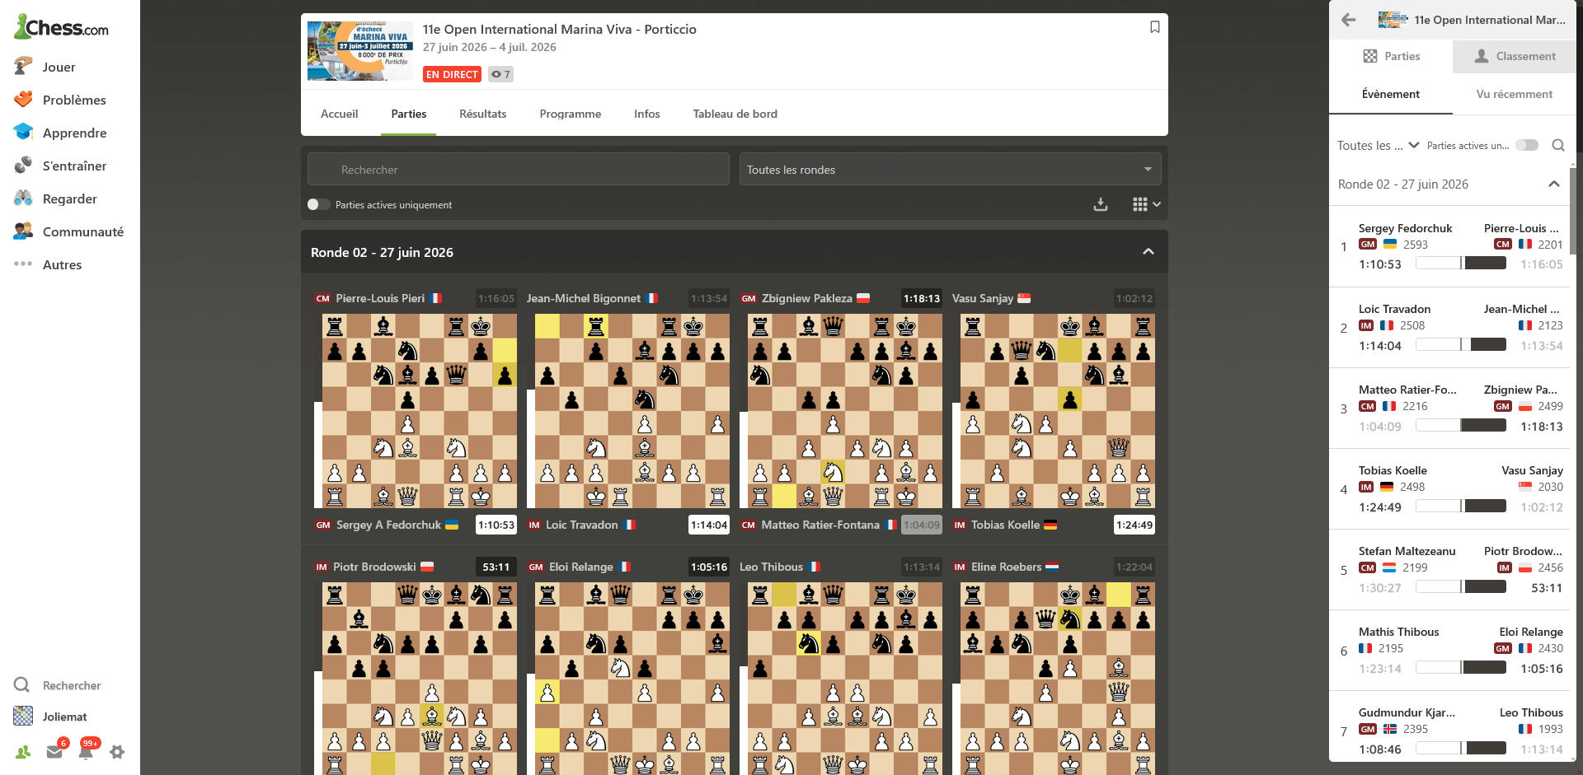Open the Marina Viva tournament poster thumbnail
The height and width of the screenshot is (775, 1583).
click(360, 51)
